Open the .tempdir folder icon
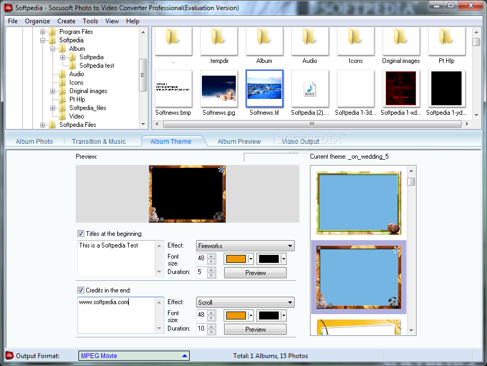 click(x=219, y=41)
